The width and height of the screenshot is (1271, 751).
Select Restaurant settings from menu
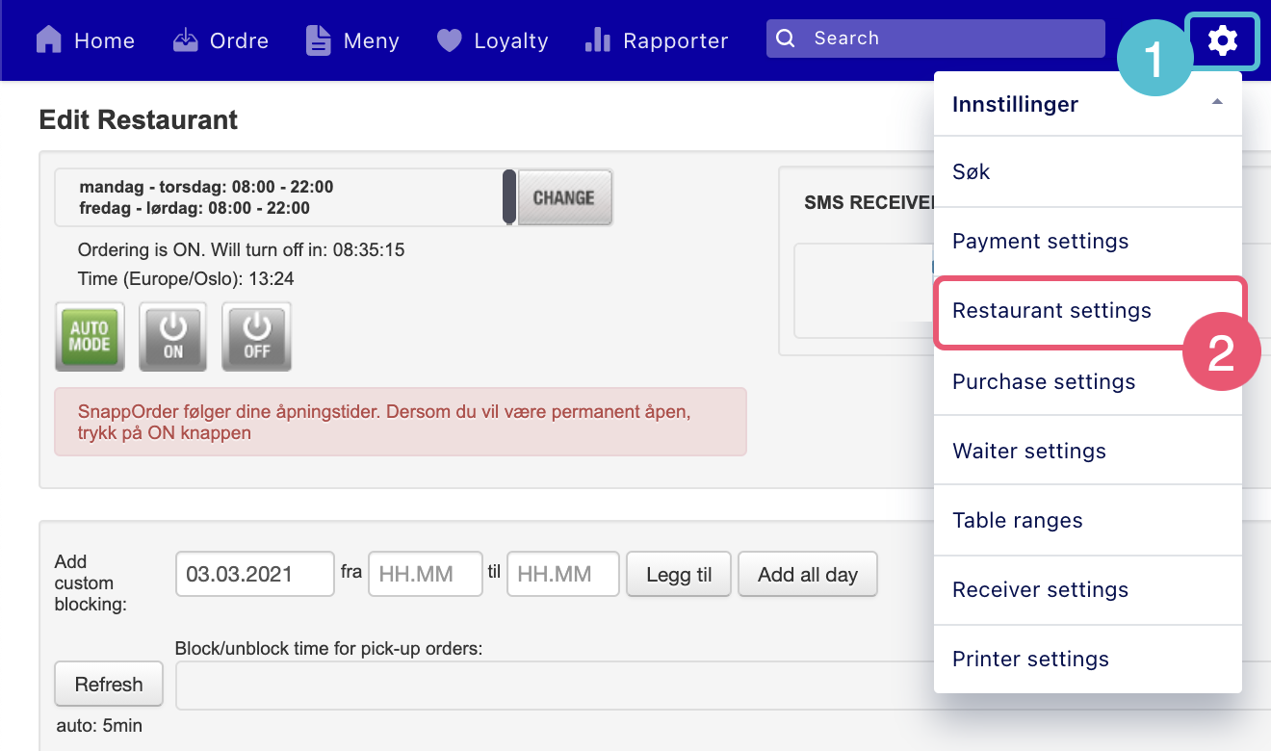point(1051,311)
